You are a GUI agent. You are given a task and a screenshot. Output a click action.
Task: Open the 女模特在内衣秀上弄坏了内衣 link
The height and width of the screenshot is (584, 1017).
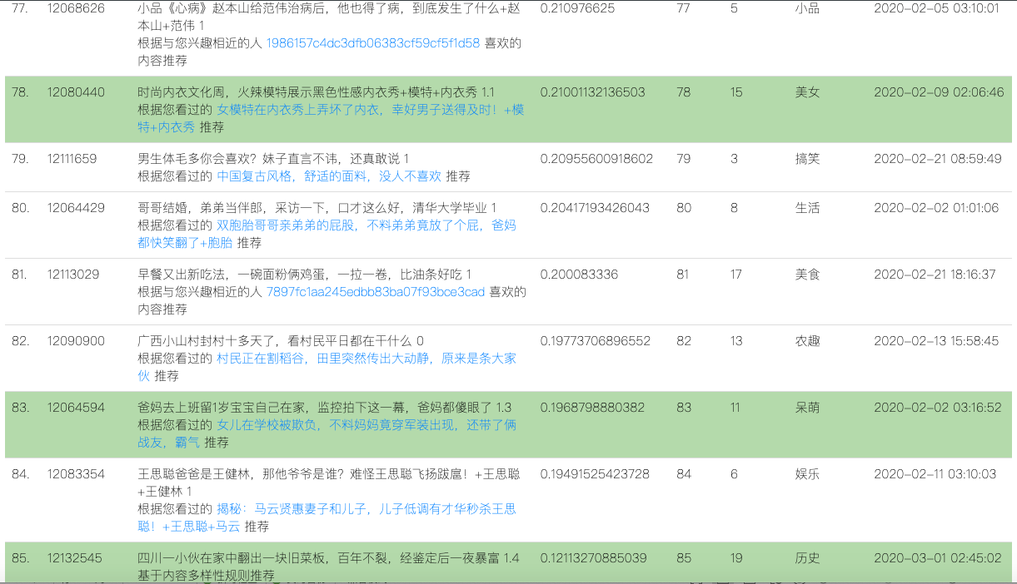point(371,110)
